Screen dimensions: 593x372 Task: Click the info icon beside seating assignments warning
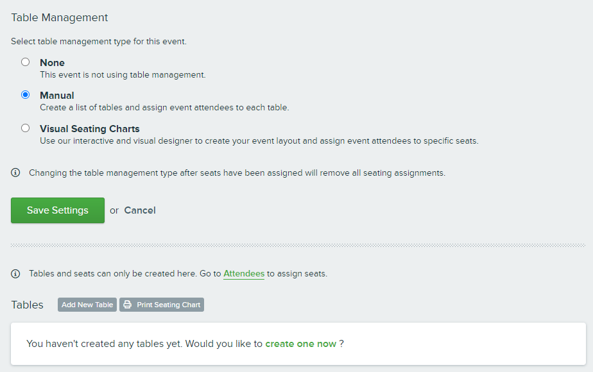click(x=15, y=173)
